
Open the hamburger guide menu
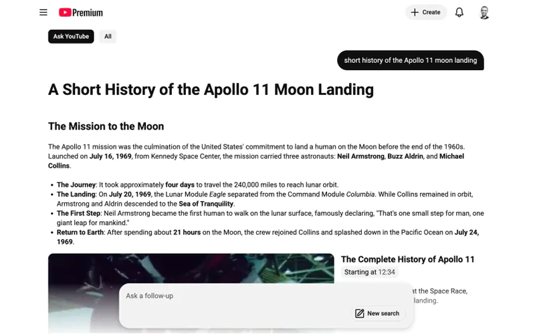[43, 12]
